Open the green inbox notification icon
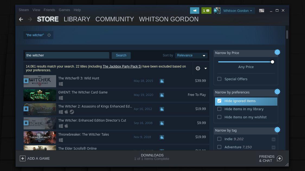The height and width of the screenshot is (171, 305). (x=206, y=11)
